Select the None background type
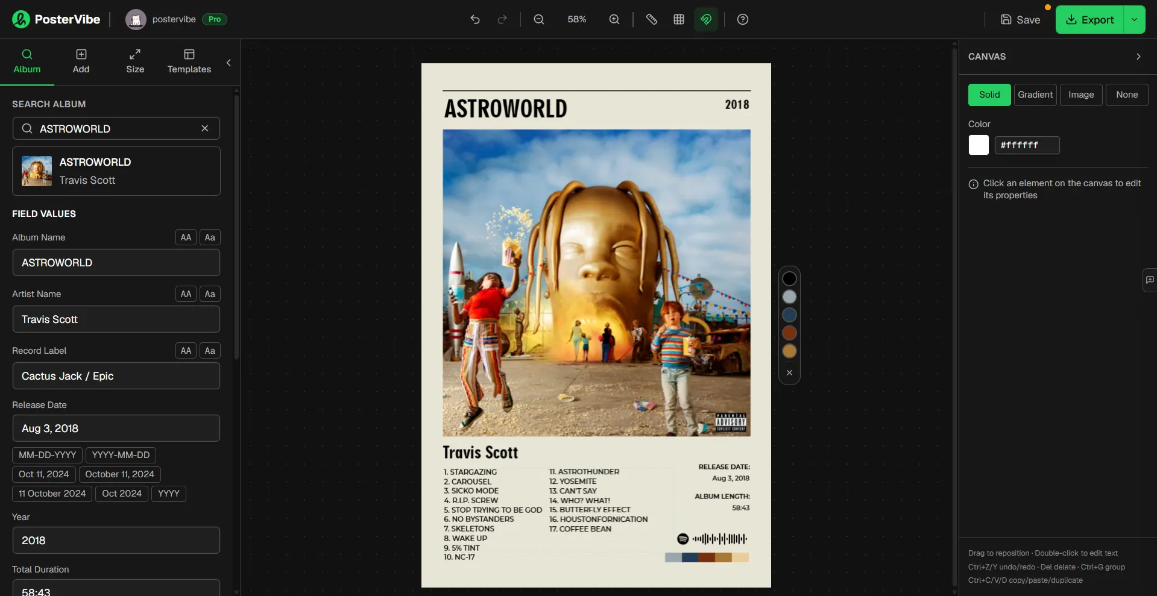Image resolution: width=1157 pixels, height=596 pixels. (x=1127, y=95)
